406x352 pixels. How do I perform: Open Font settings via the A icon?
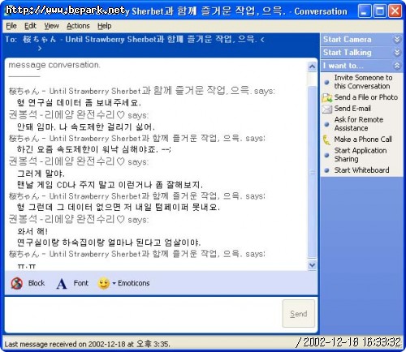click(62, 284)
